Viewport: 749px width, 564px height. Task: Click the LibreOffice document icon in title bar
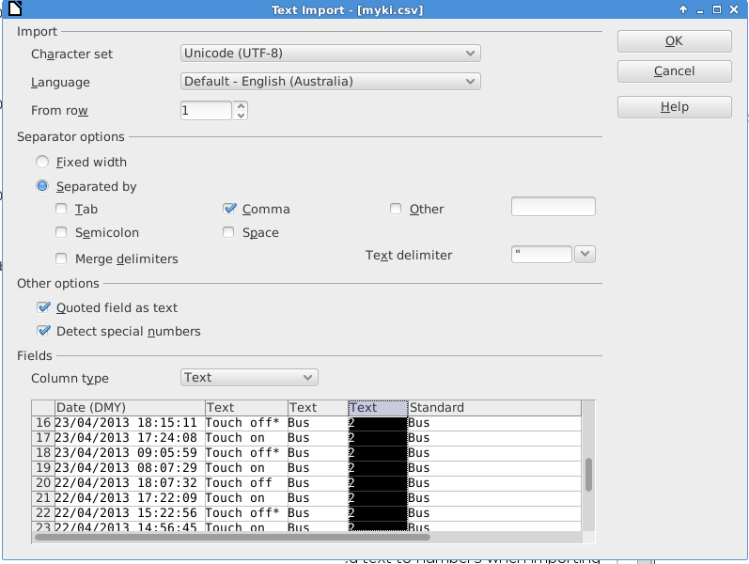9,9
